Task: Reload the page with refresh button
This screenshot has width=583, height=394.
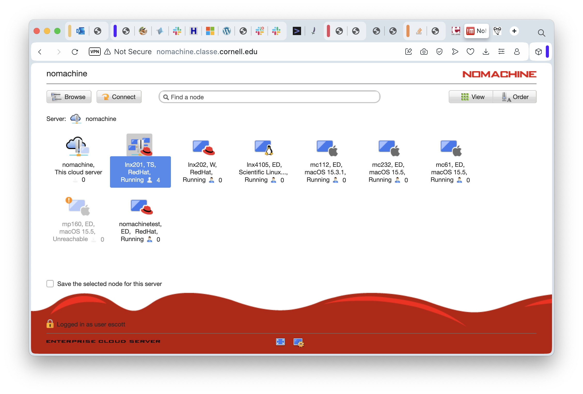Action: pos(75,52)
